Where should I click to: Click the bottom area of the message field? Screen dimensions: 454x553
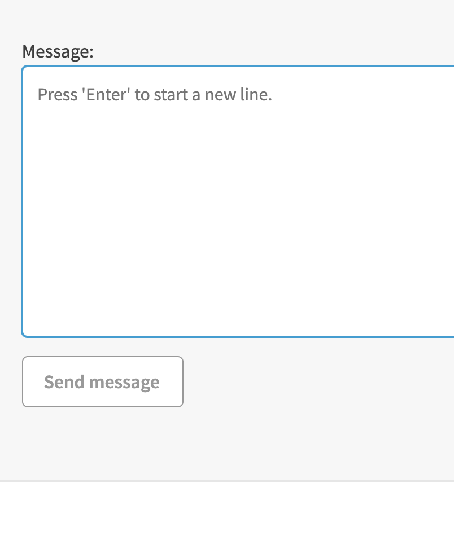(238, 316)
